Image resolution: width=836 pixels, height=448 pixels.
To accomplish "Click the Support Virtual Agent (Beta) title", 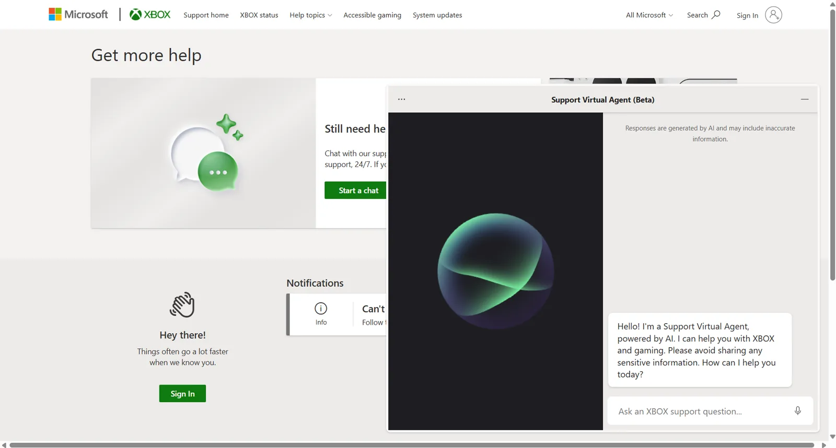I will click(602, 100).
